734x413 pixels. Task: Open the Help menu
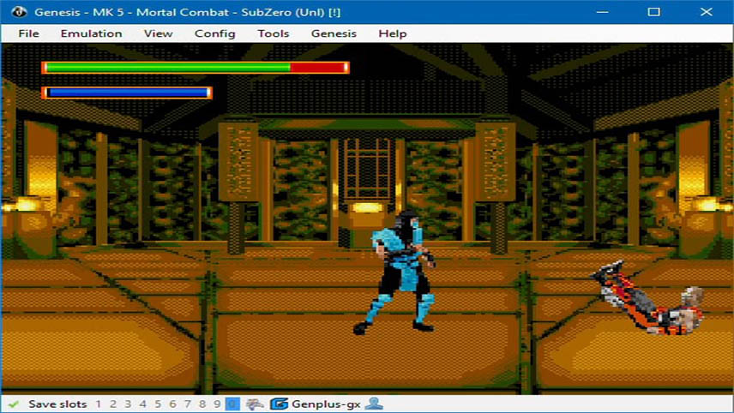(x=392, y=33)
